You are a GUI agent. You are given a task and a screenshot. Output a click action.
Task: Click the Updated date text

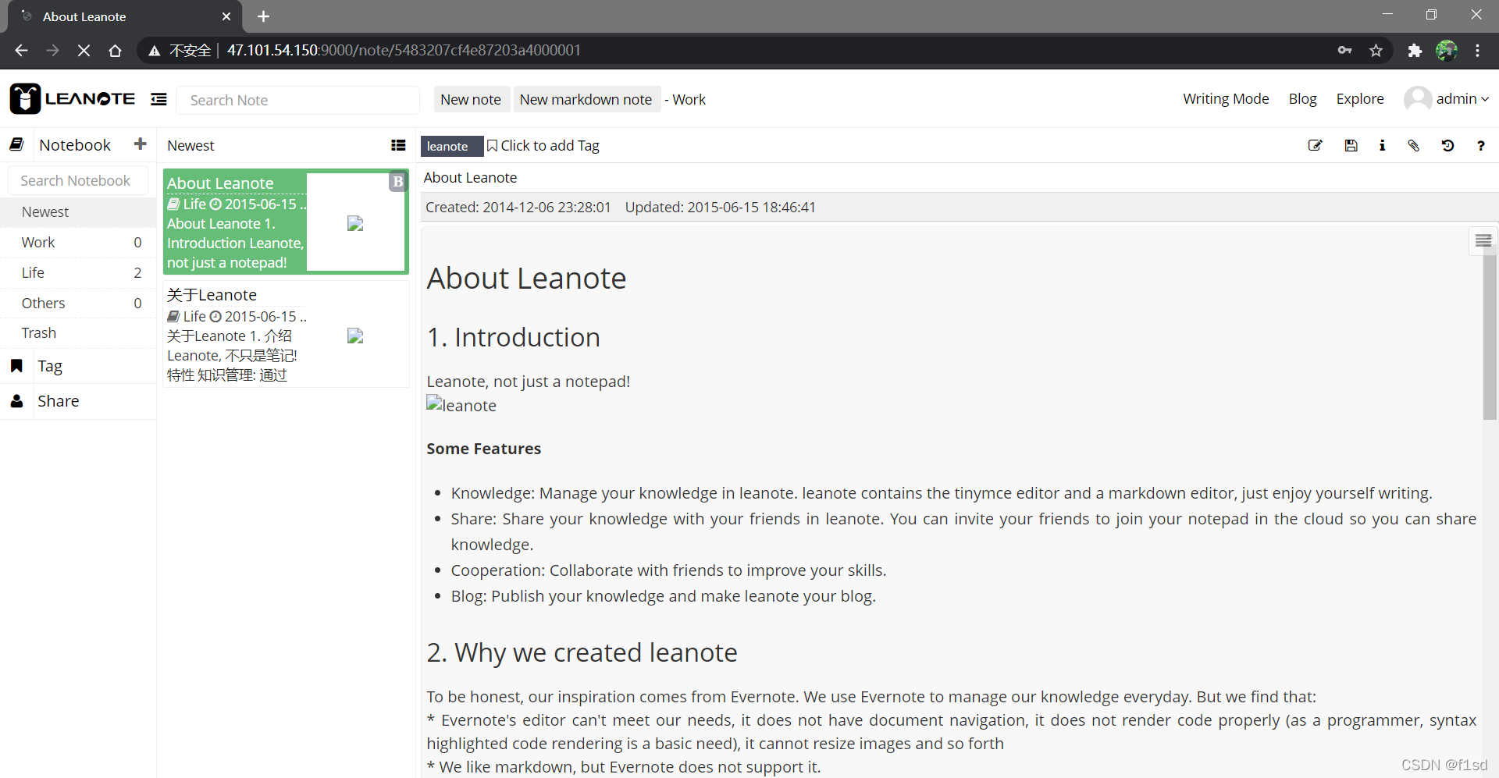(720, 208)
